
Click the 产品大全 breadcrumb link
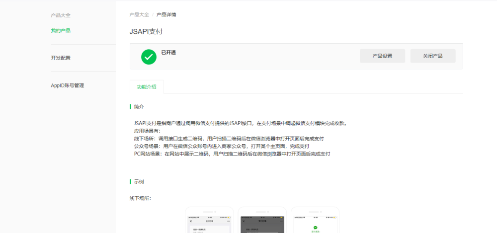pyautogui.click(x=139, y=14)
